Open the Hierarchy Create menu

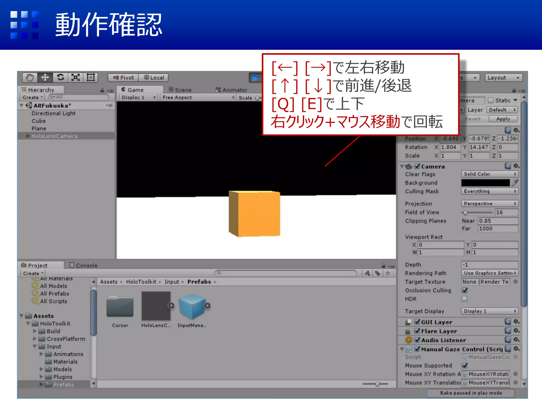coord(33,97)
